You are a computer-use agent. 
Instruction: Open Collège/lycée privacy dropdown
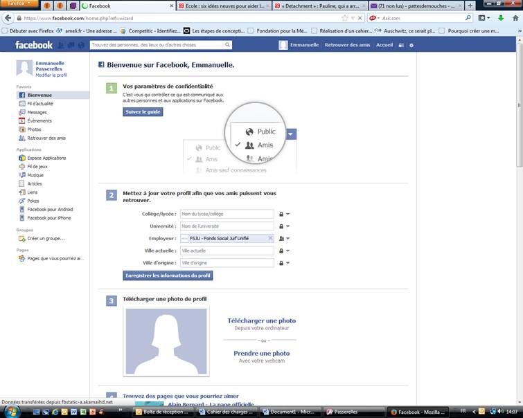(284, 214)
